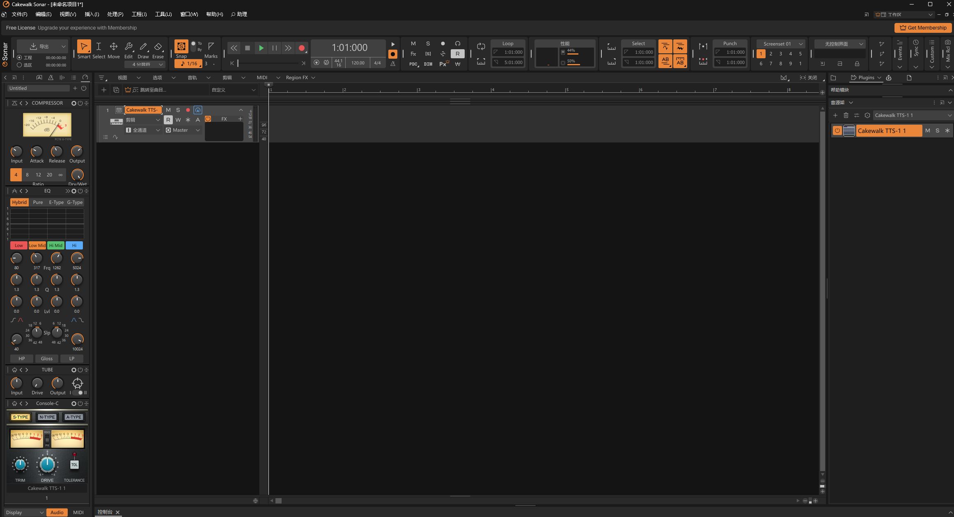Click the Gloss button in EQ
Image resolution: width=954 pixels, height=517 pixels.
click(47, 359)
